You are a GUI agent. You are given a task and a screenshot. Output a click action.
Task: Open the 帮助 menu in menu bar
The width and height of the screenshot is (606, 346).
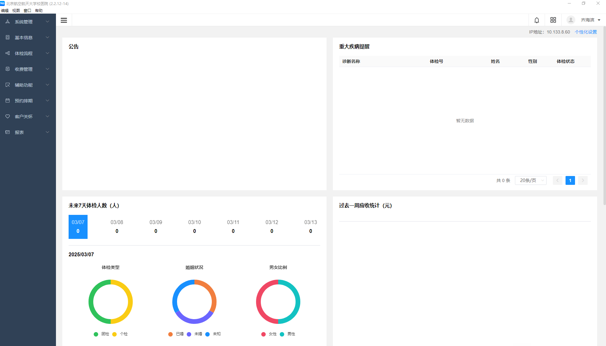pos(39,10)
